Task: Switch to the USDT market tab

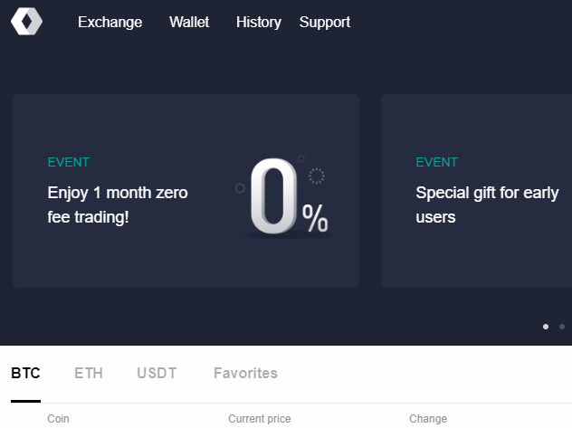Action: 157,373
